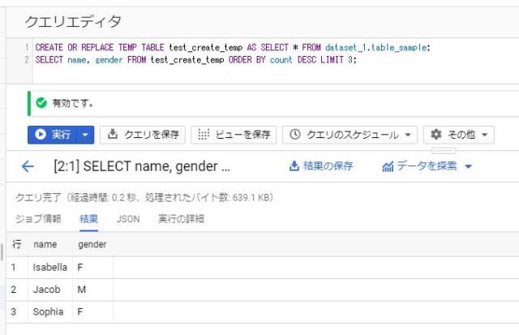This screenshot has height=335, width=519.
Task: Click the green valid-query check icon
Action: pos(41,103)
